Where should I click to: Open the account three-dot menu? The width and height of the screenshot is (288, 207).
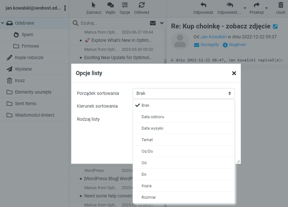point(65,8)
